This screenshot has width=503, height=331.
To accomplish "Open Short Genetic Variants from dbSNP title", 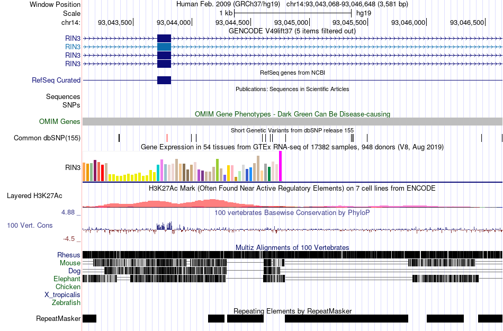I will pos(292,130).
